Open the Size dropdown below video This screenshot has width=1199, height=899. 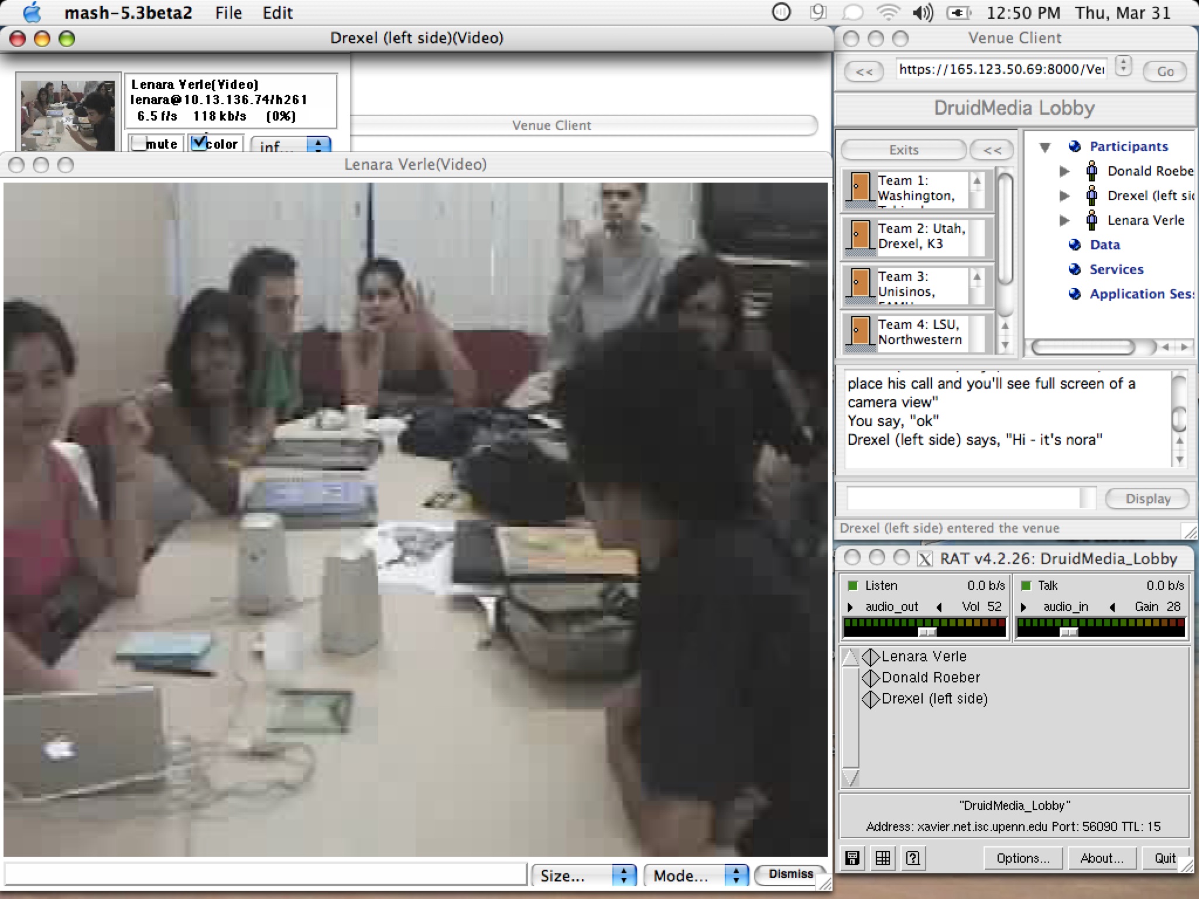[584, 876]
